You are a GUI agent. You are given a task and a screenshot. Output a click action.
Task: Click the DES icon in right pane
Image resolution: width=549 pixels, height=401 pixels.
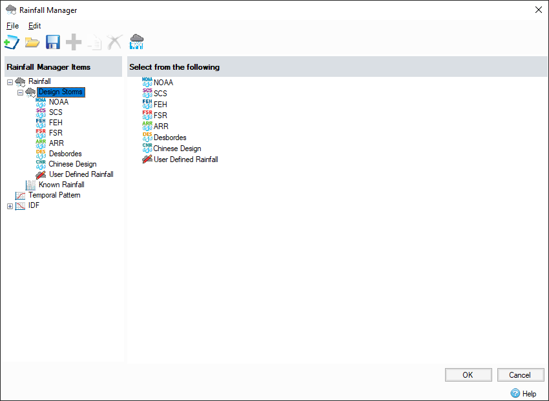[147, 137]
